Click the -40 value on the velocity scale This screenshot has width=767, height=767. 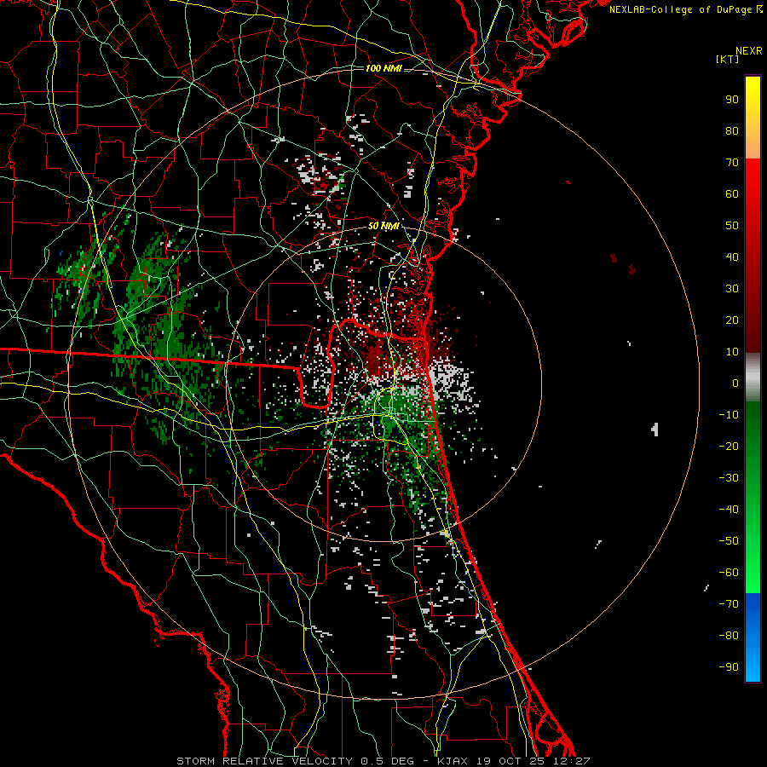(729, 510)
